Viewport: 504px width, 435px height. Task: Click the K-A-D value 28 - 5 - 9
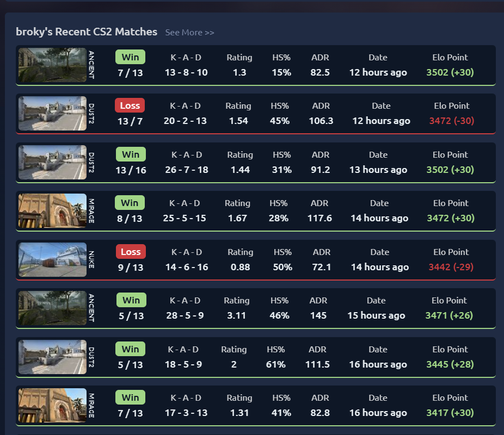click(185, 315)
